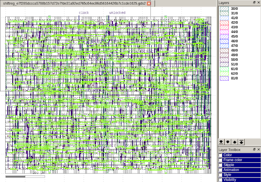Expand the Animation section
261x182 pixels.
point(239,170)
